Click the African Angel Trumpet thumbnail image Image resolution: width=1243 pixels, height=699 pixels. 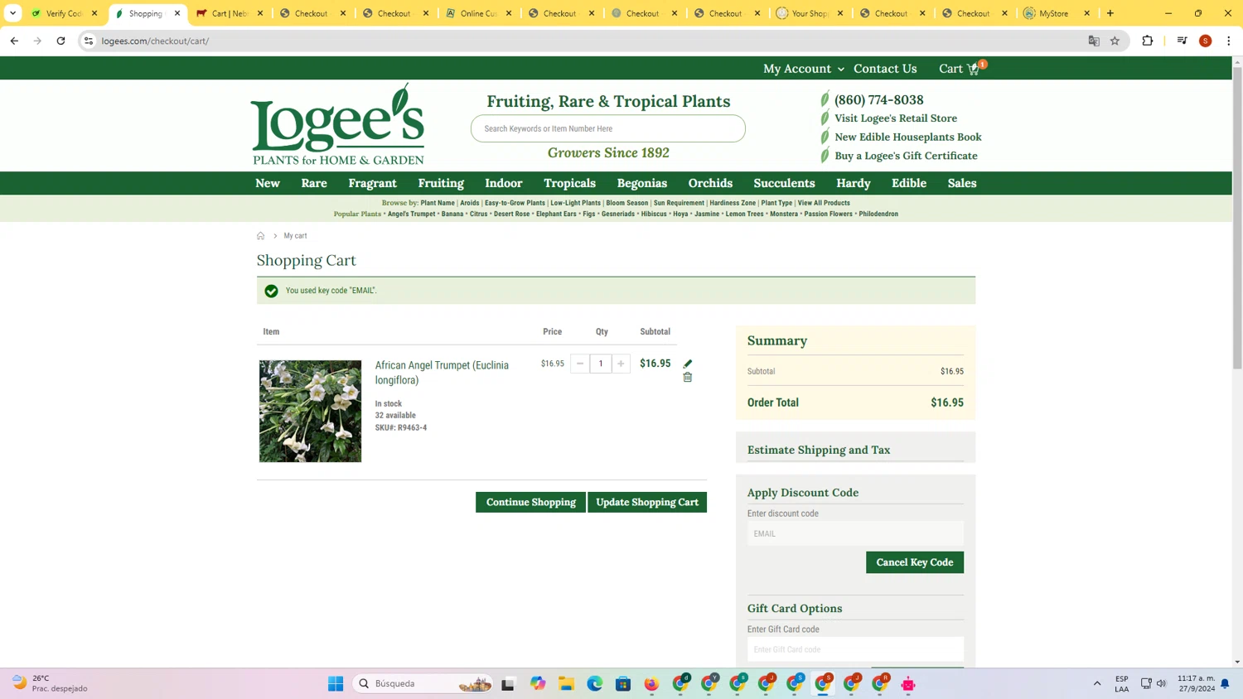point(310,411)
